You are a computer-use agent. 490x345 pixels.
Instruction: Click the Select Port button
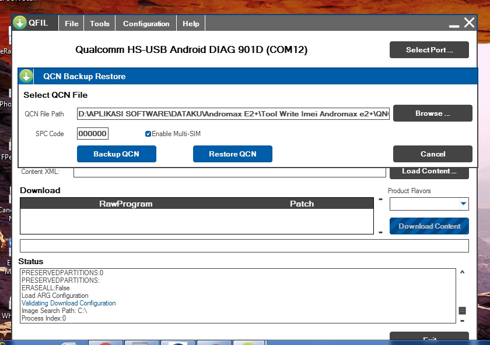[x=429, y=49]
